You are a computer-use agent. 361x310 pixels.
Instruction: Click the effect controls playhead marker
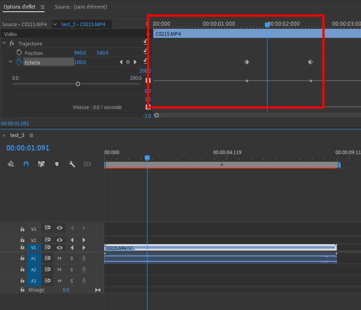[x=267, y=25]
